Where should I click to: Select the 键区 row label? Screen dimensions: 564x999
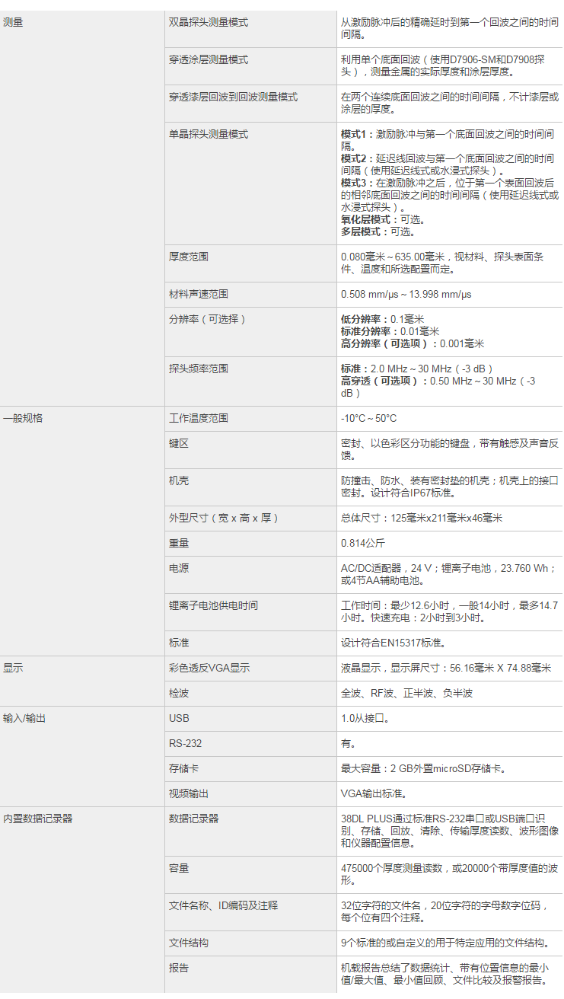tap(178, 444)
